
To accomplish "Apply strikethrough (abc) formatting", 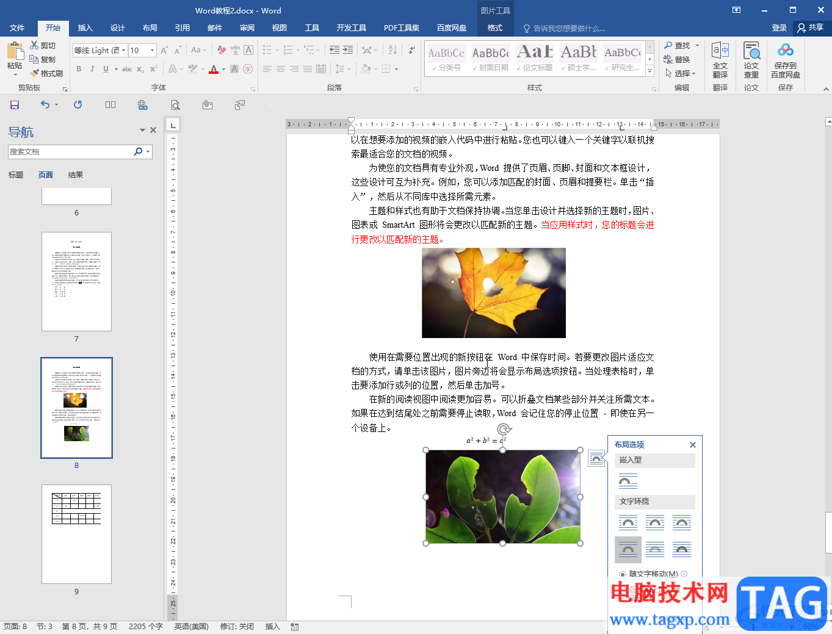I will click(x=127, y=69).
